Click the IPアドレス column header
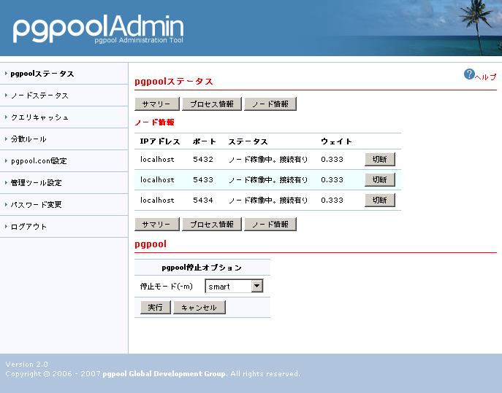 pos(160,141)
